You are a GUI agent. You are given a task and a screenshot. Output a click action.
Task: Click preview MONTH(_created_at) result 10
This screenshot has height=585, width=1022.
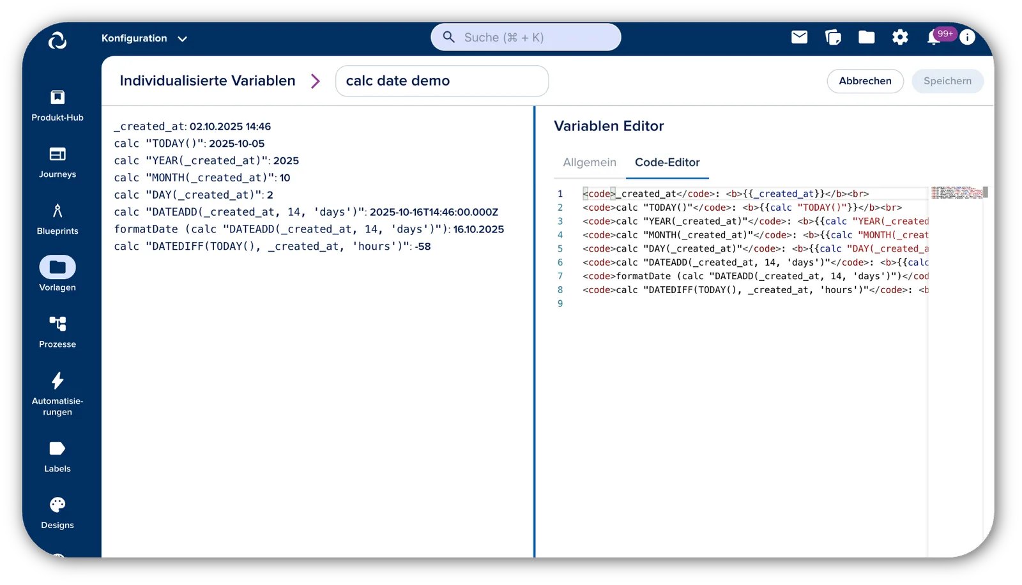(285, 178)
